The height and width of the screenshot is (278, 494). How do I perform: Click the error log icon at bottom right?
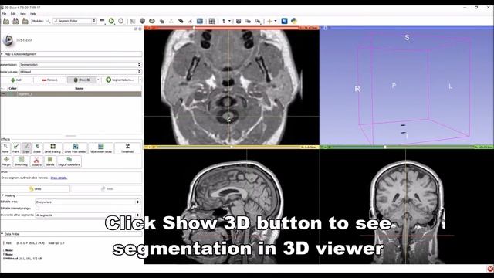(x=490, y=269)
